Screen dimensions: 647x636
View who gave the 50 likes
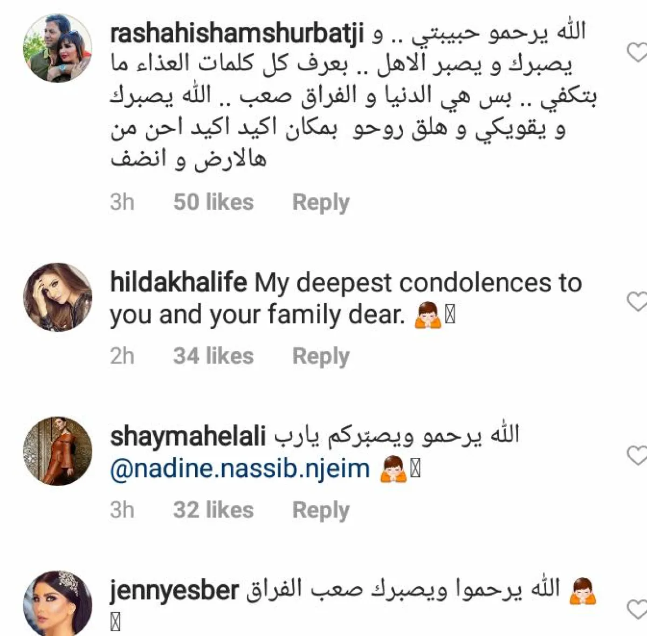tap(214, 202)
